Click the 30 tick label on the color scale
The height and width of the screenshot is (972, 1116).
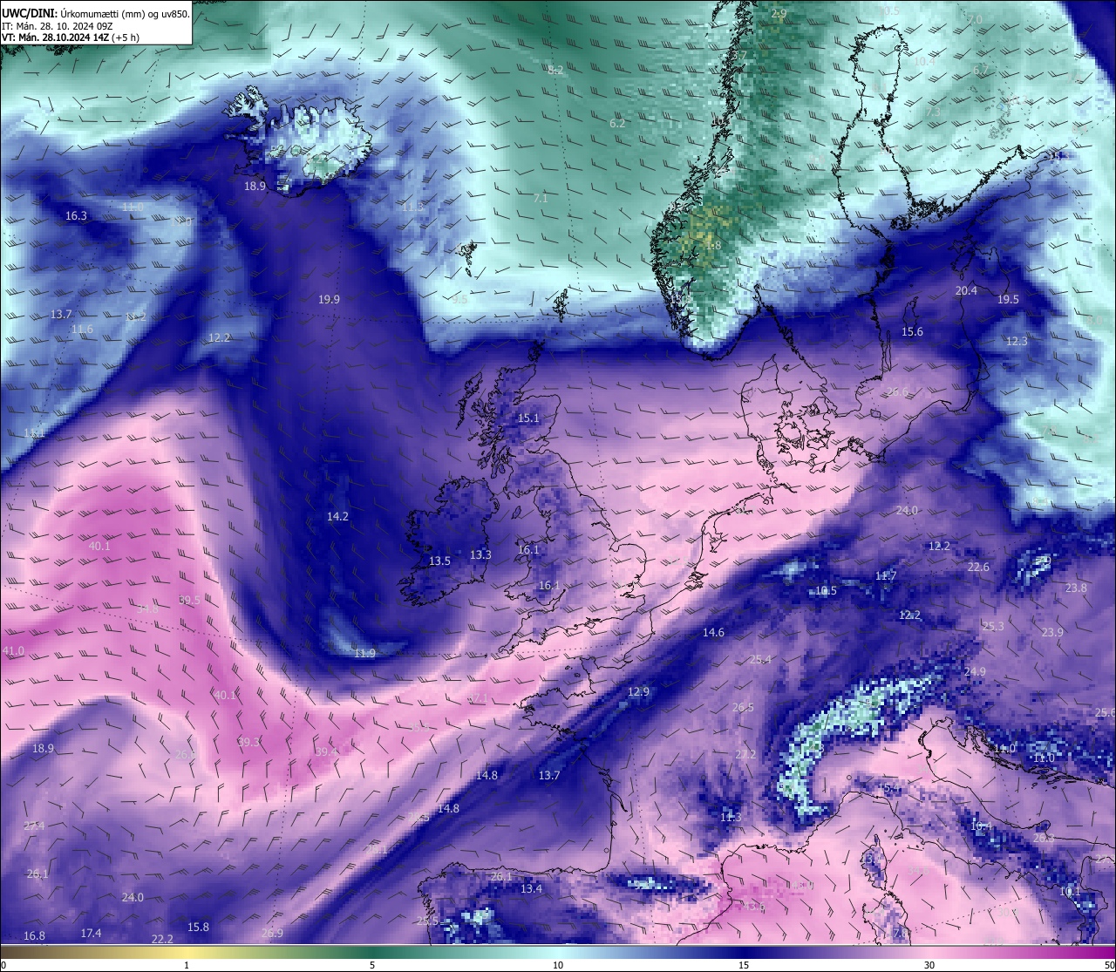click(x=929, y=965)
